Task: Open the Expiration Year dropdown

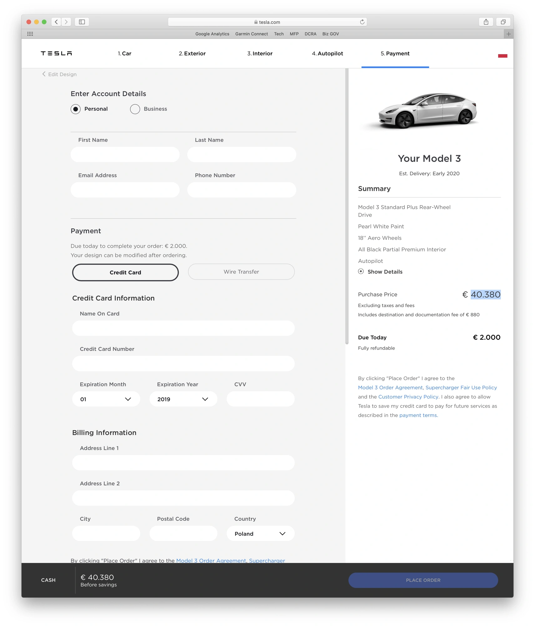Action: point(183,399)
